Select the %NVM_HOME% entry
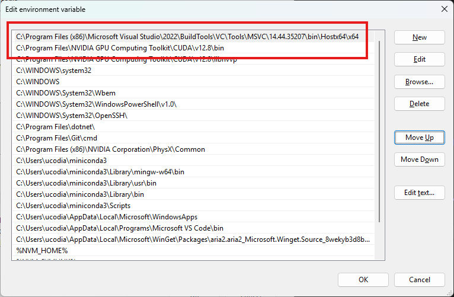Image resolution: width=454 pixels, height=297 pixels. (42, 250)
